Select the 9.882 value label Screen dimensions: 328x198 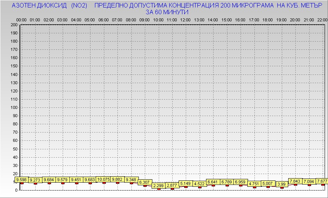coord(117,179)
